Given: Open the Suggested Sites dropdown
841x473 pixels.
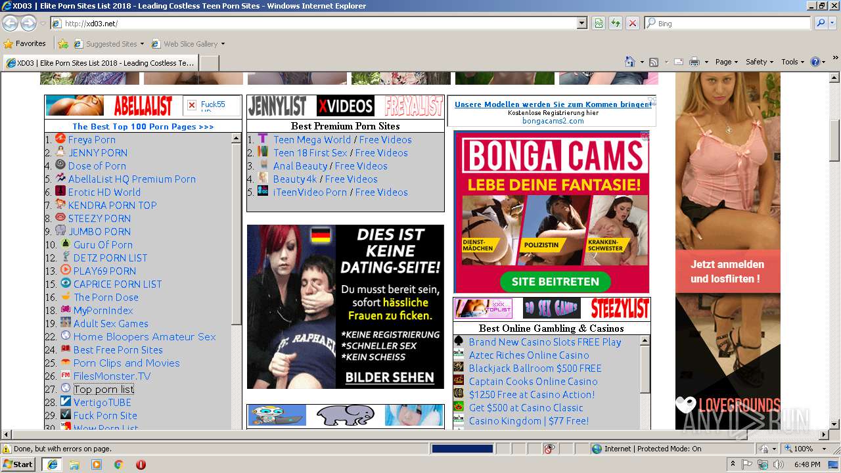Looking at the screenshot, I should click(108, 44).
